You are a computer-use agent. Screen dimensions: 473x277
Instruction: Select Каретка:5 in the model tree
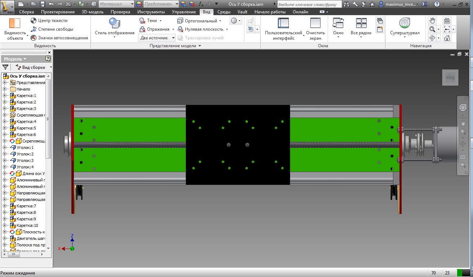pyautogui.click(x=26, y=128)
